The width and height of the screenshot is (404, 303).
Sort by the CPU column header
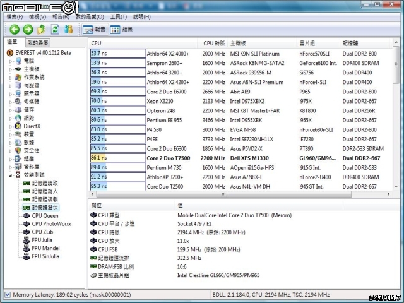(x=143, y=44)
